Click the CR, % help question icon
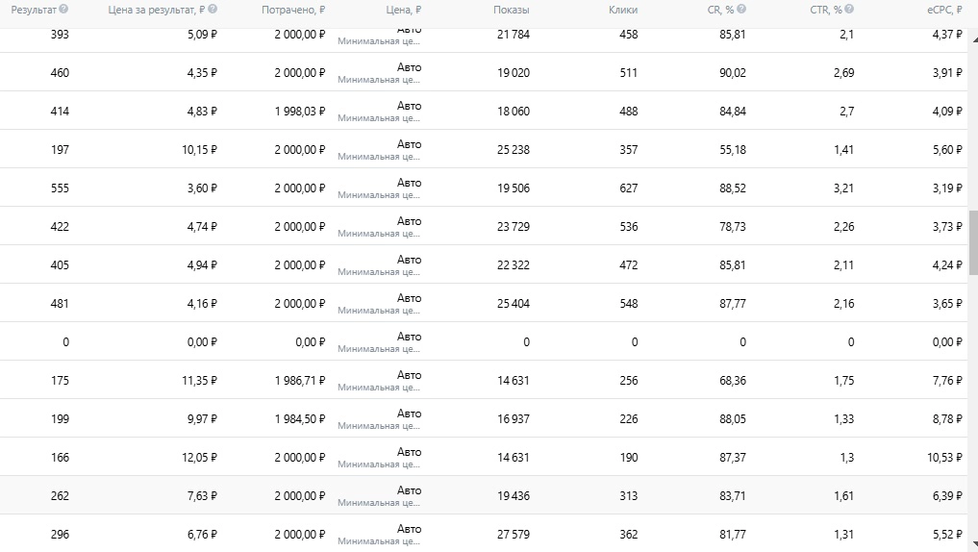The width and height of the screenshot is (978, 552). pyautogui.click(x=741, y=10)
